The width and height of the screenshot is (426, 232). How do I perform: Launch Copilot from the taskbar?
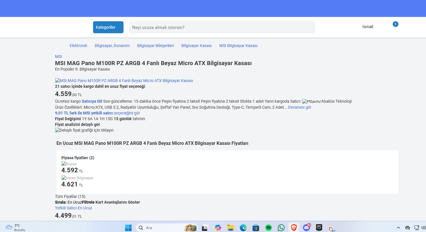pyautogui.click(x=218, y=228)
